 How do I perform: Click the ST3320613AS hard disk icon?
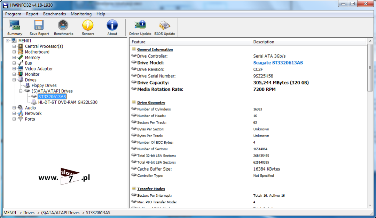coord(34,96)
